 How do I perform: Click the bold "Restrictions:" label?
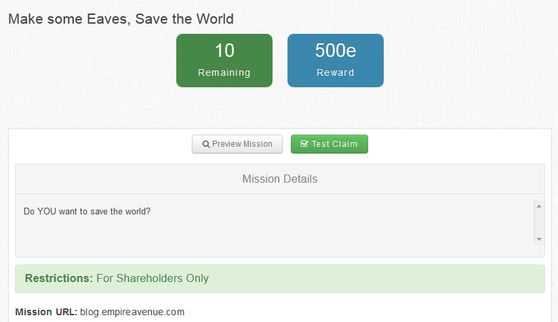58,278
